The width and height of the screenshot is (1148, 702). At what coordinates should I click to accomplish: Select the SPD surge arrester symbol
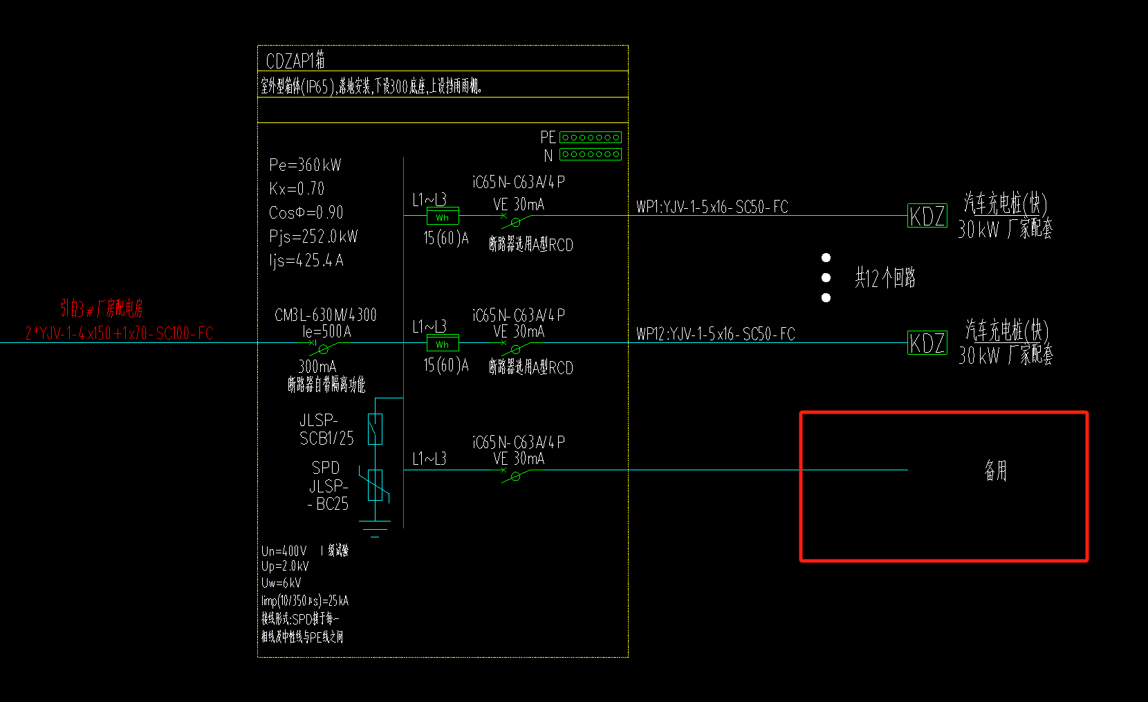click(375, 485)
